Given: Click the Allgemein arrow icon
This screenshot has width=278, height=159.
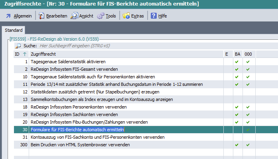Looking at the screenshot, I should [x=8, y=16].
